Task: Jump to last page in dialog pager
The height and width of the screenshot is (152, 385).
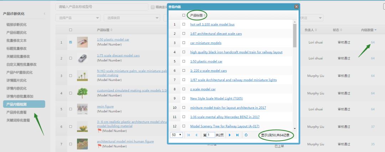Action: click(x=237, y=135)
